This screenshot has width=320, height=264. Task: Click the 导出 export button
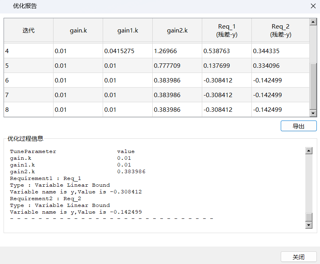pyautogui.click(x=298, y=126)
